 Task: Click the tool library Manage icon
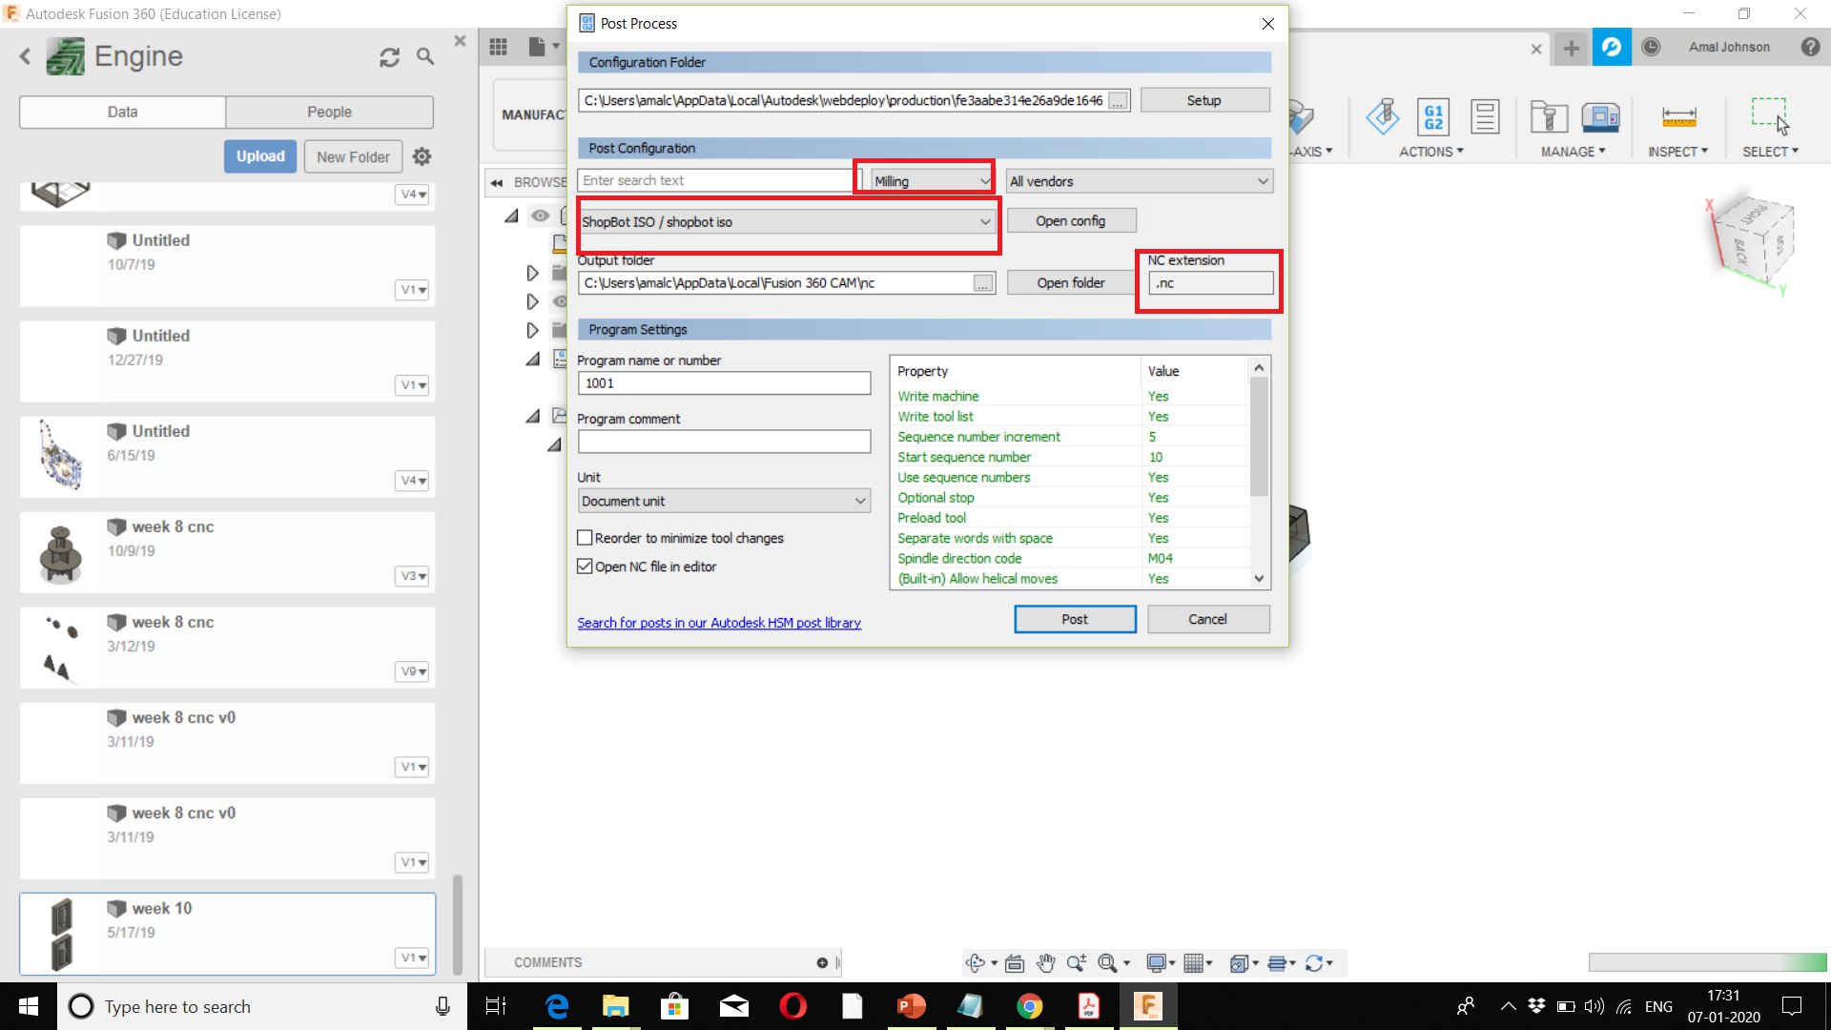pyautogui.click(x=1549, y=117)
